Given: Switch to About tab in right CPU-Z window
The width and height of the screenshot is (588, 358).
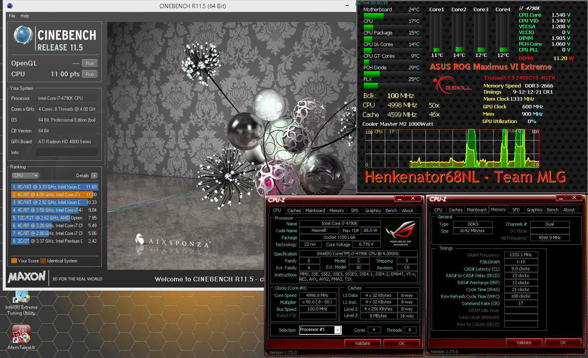Looking at the screenshot, I should 569,210.
